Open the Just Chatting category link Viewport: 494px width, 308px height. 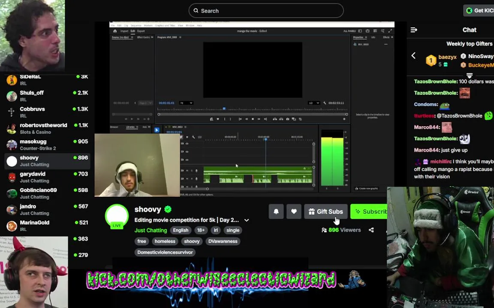(x=151, y=231)
